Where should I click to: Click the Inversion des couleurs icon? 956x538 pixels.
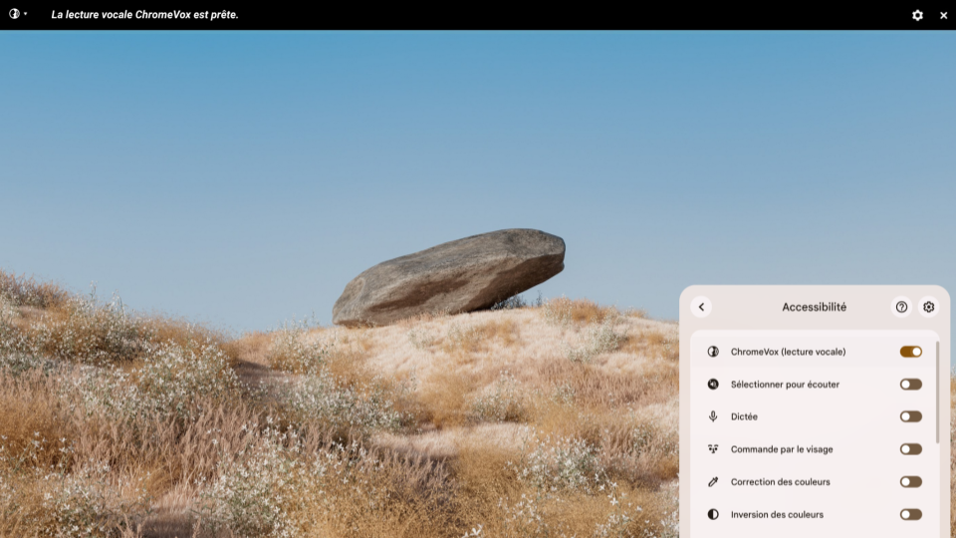tap(713, 514)
